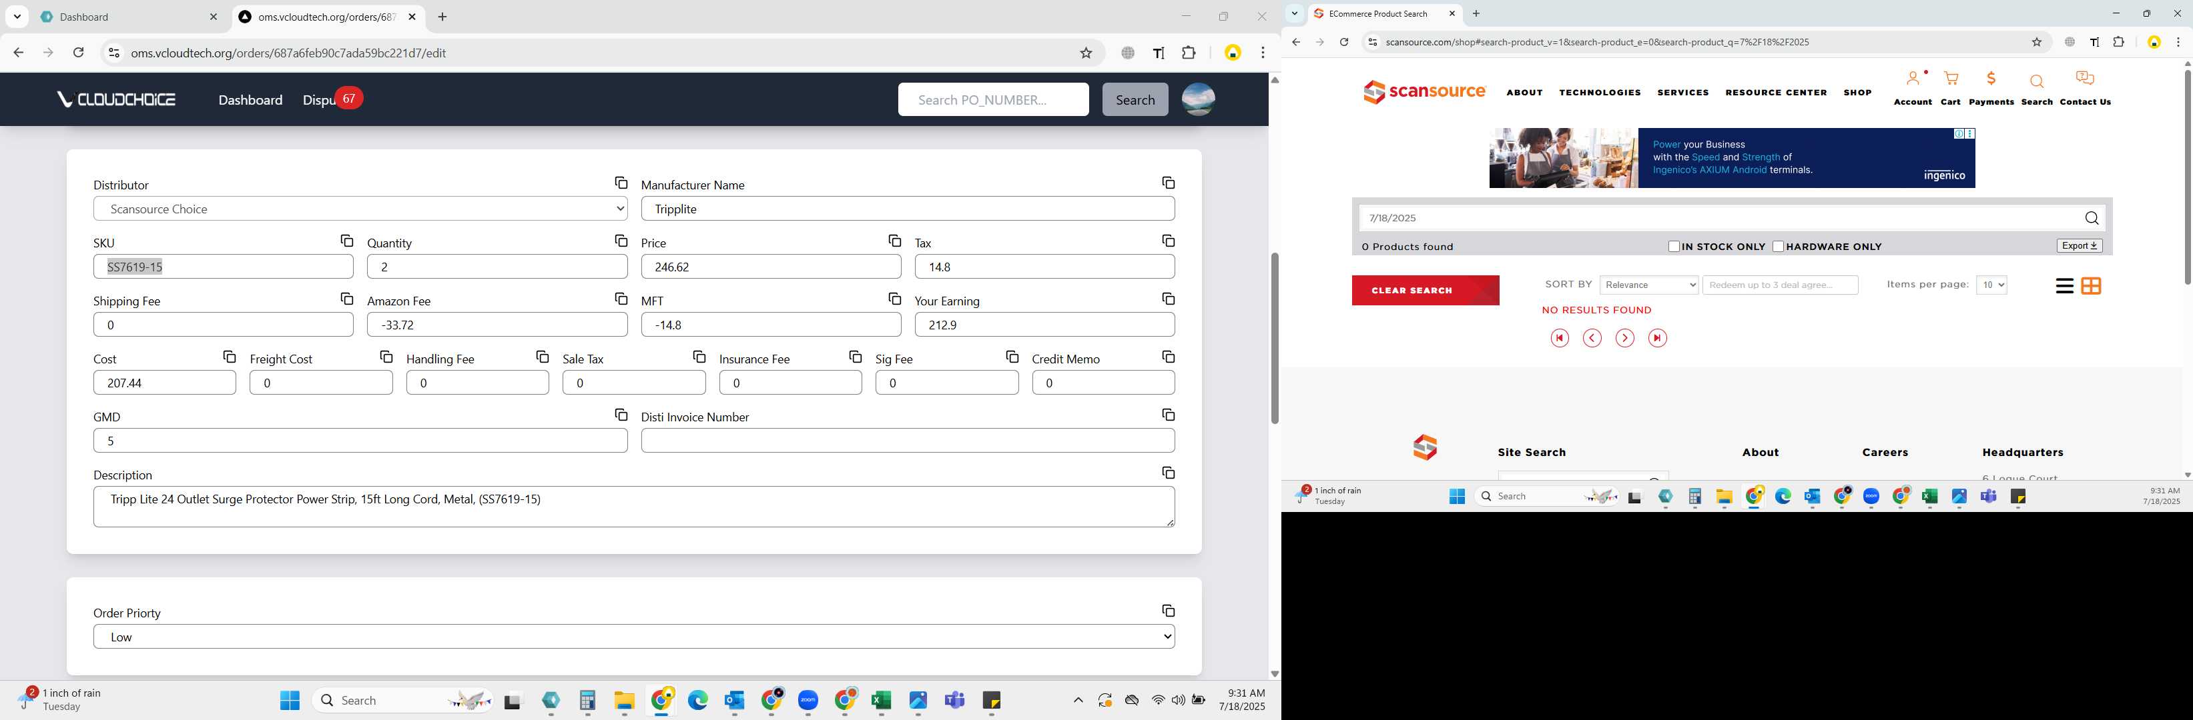Image resolution: width=2193 pixels, height=720 pixels.
Task: Click the Redeem deal agreement input field
Action: coord(1779,285)
